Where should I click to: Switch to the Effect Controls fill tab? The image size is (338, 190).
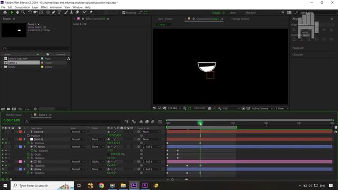(96, 19)
